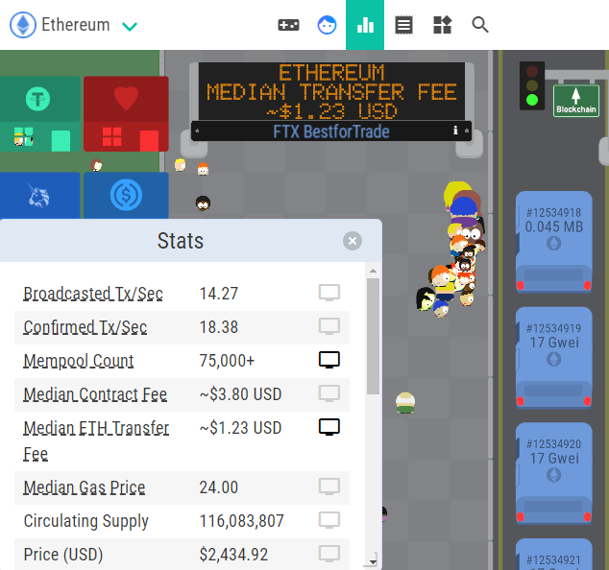
Task: Click the 116,083,807 supply value
Action: coord(241,521)
